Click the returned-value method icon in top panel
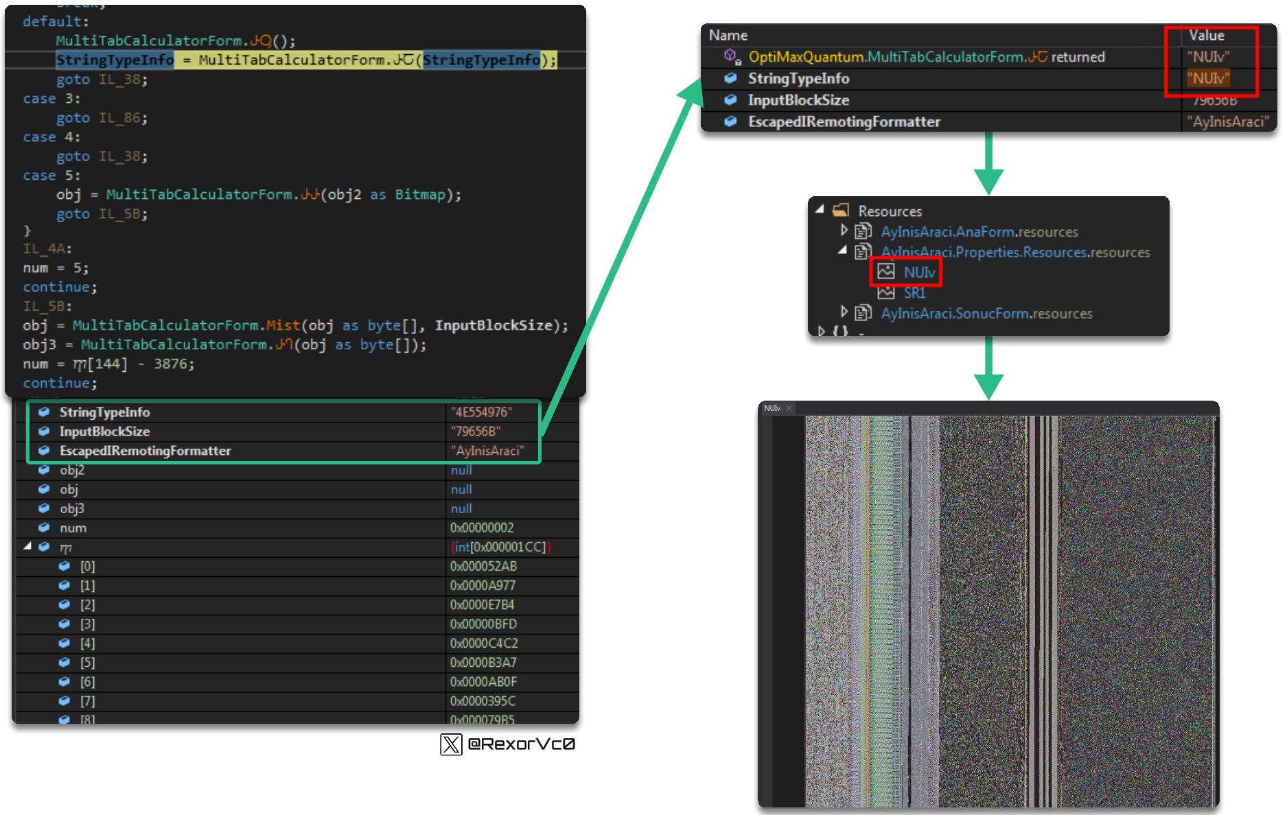The width and height of the screenshot is (1287, 815). pos(732,56)
